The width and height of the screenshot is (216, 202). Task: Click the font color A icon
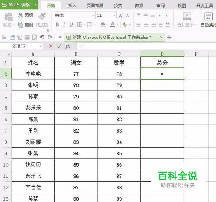[x=112, y=25]
